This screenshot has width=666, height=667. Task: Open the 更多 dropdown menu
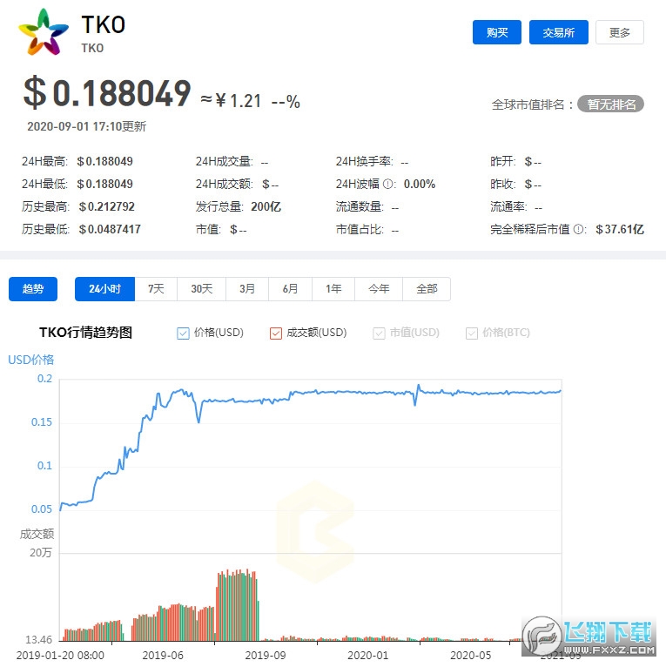coord(619,32)
